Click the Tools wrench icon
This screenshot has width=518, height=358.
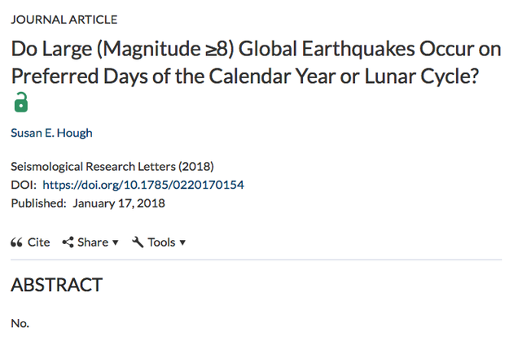138,242
